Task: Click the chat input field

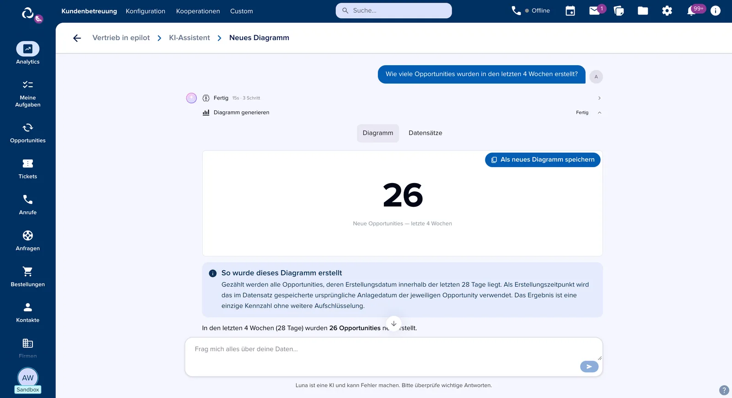Action: tap(393, 357)
